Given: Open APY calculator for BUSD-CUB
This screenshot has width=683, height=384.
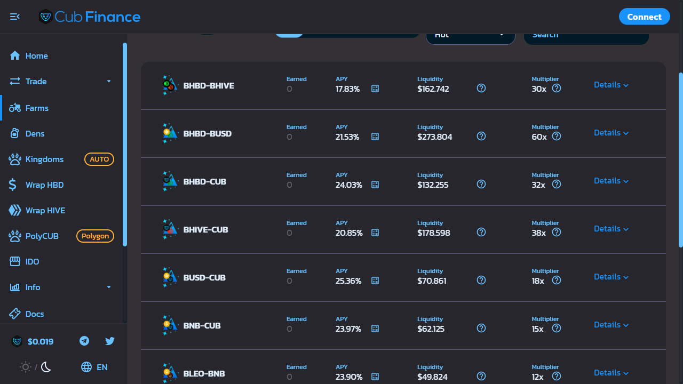Looking at the screenshot, I should coord(375,281).
